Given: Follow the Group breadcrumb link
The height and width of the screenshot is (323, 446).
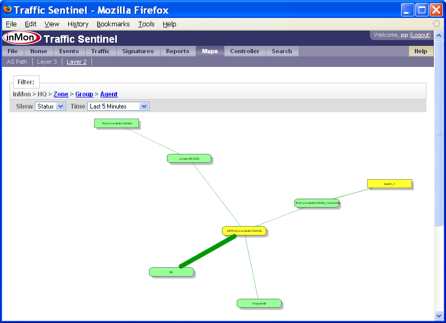Looking at the screenshot, I should coord(84,94).
